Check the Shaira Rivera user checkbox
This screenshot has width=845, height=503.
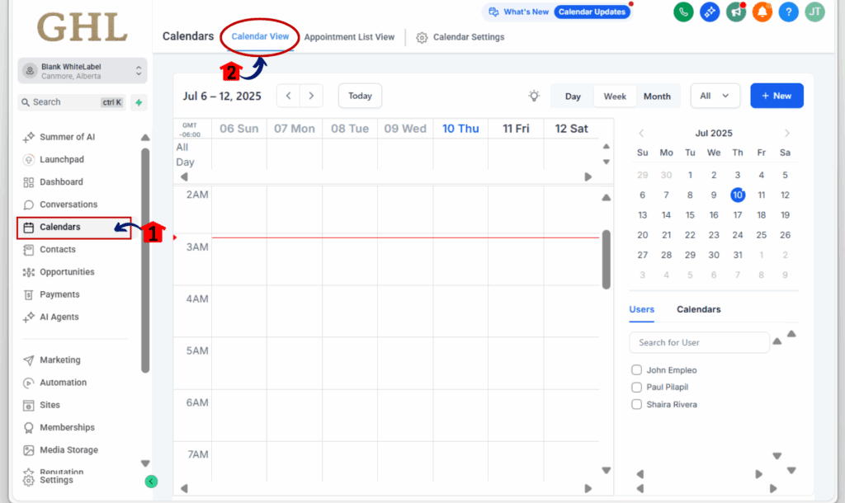[636, 404]
